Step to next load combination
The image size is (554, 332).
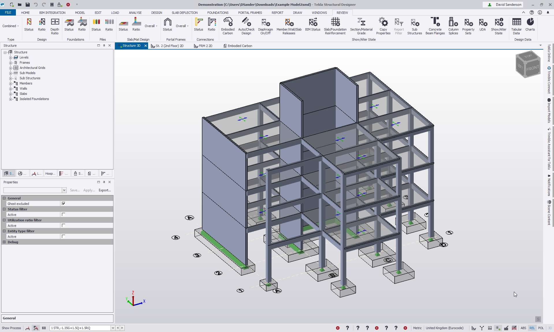pyautogui.click(x=122, y=328)
